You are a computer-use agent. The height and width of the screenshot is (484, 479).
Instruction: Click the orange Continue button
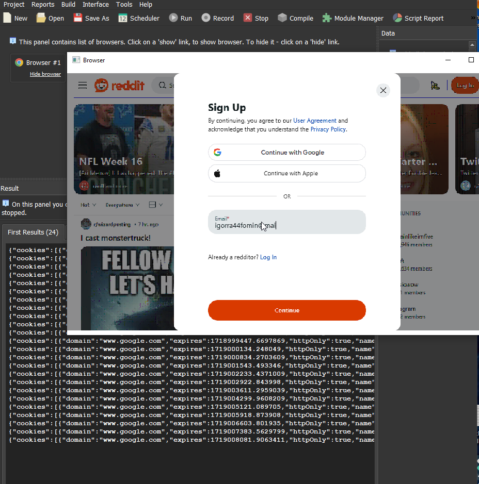(x=287, y=310)
